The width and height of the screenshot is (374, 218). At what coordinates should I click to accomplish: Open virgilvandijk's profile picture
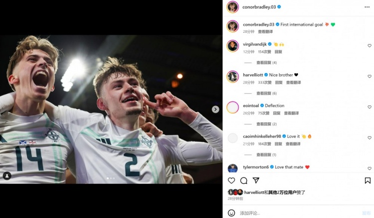coord(232,46)
